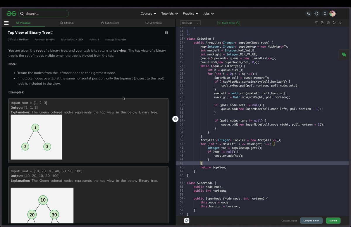Collapse the for loop fold at line 22

click(x=185, y=74)
